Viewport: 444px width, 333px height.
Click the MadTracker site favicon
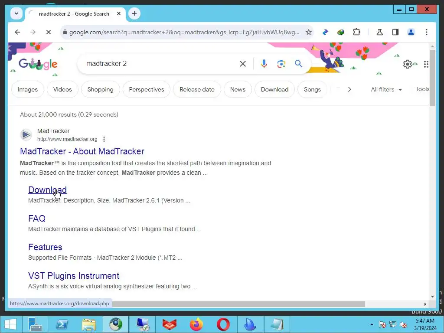[x=26, y=135]
